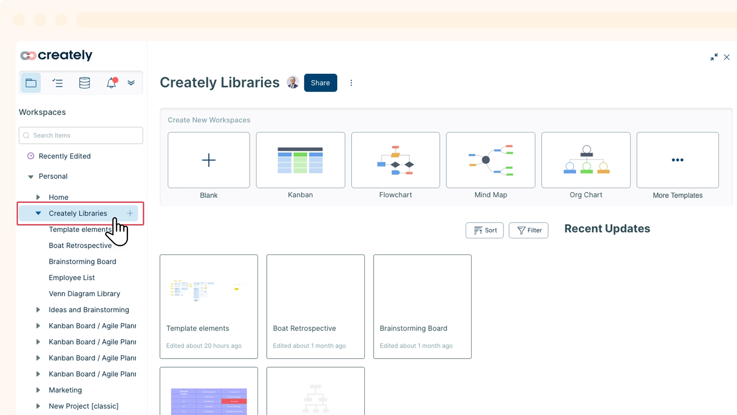Select the Marketing folder label

[x=65, y=390]
